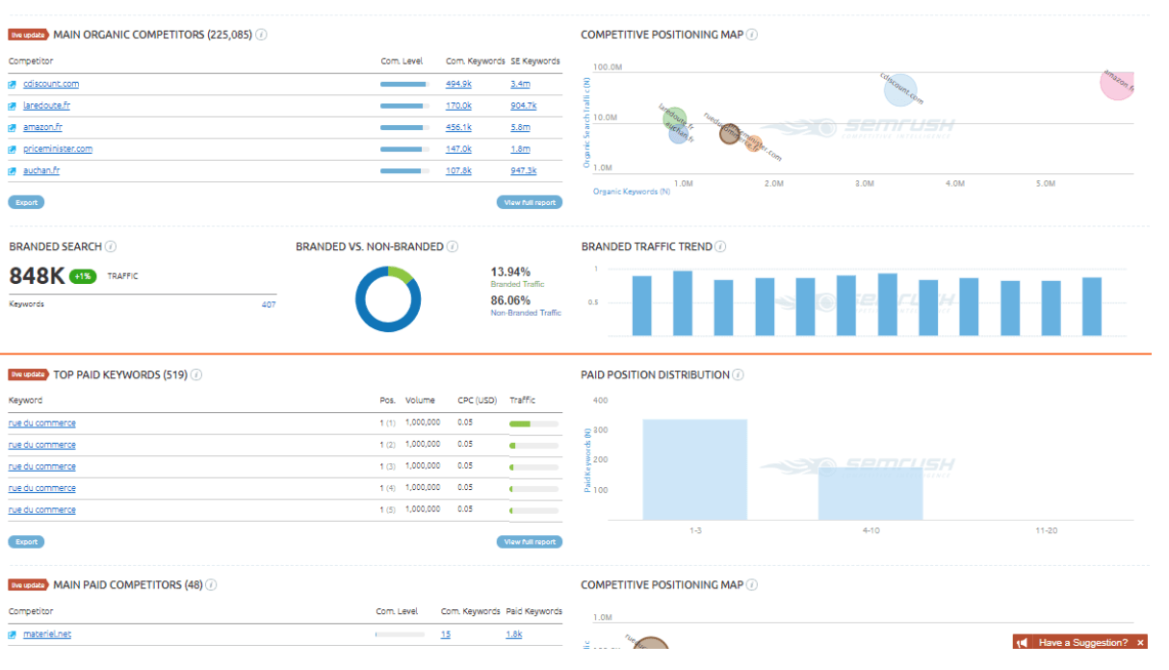Click info icon next to Branded vs. Non-Branded

coord(453,246)
